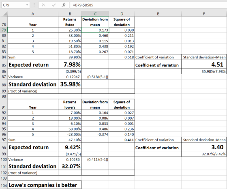
Task: Click the Cancel (X) formula bar icon
Action: pyautogui.click(x=43, y=5)
